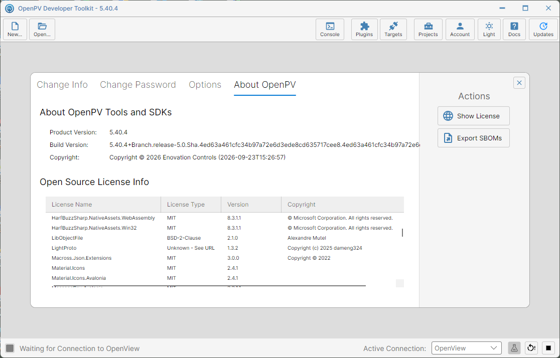Open the Projects toolbox icon

click(428, 29)
